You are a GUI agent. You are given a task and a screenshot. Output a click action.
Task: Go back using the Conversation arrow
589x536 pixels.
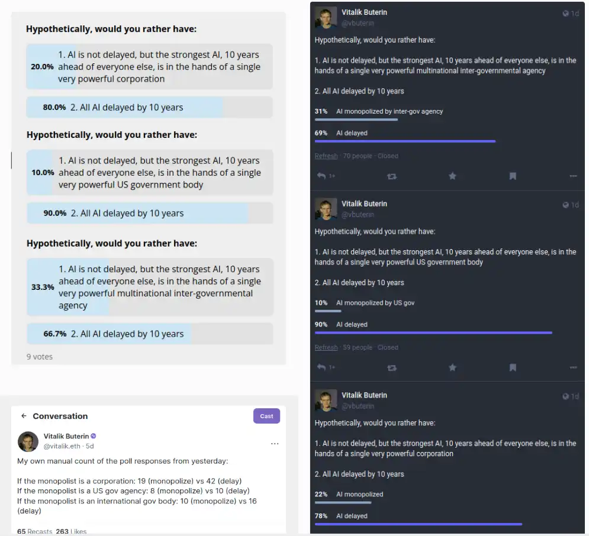click(24, 416)
